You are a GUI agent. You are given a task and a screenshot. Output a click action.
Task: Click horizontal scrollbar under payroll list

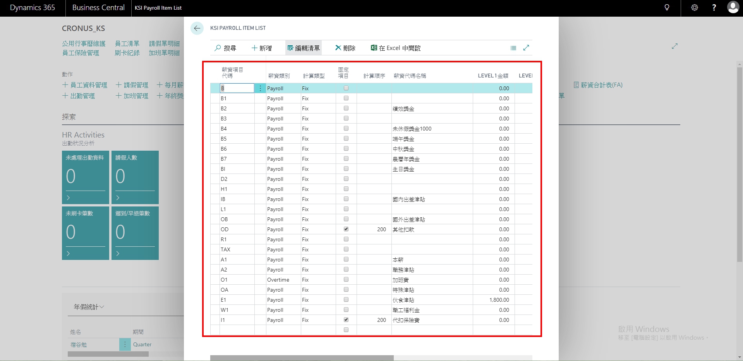(x=302, y=358)
